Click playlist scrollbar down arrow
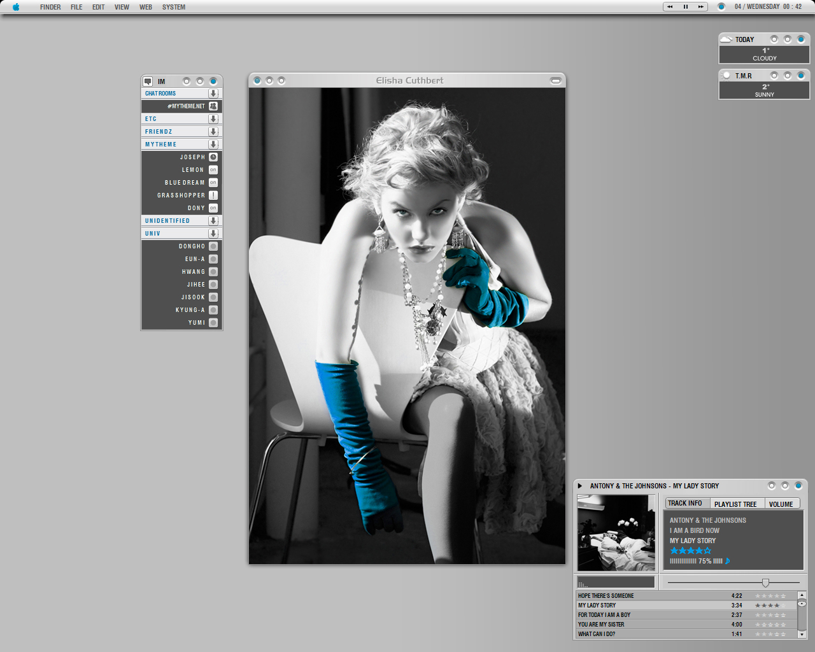815x652 pixels. tap(802, 634)
